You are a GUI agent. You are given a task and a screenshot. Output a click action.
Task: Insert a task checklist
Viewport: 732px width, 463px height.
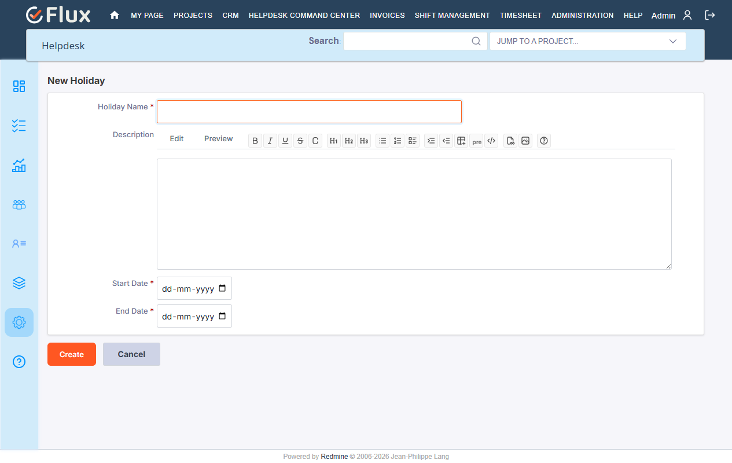click(x=413, y=141)
